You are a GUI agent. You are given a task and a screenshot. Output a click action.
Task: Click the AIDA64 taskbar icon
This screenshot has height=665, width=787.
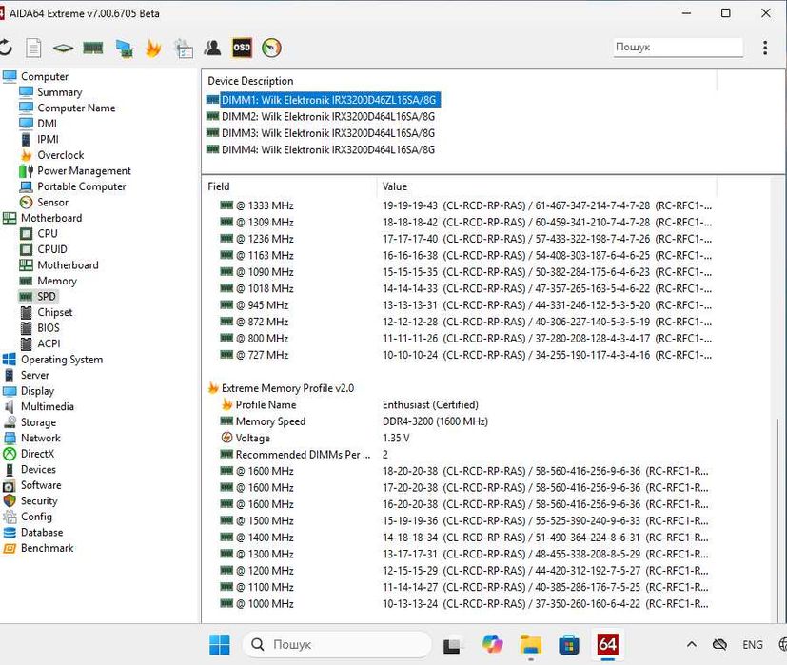(x=607, y=644)
